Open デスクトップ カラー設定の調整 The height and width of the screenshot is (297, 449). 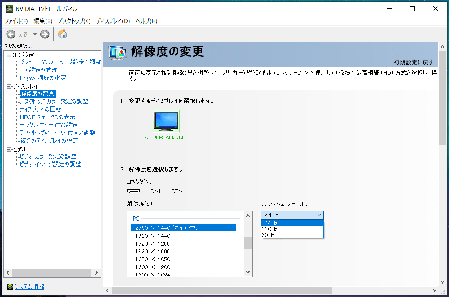pos(54,101)
